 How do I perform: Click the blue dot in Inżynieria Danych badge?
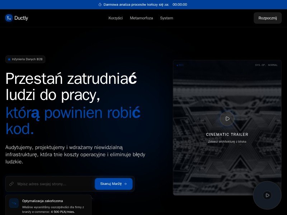point(9,59)
